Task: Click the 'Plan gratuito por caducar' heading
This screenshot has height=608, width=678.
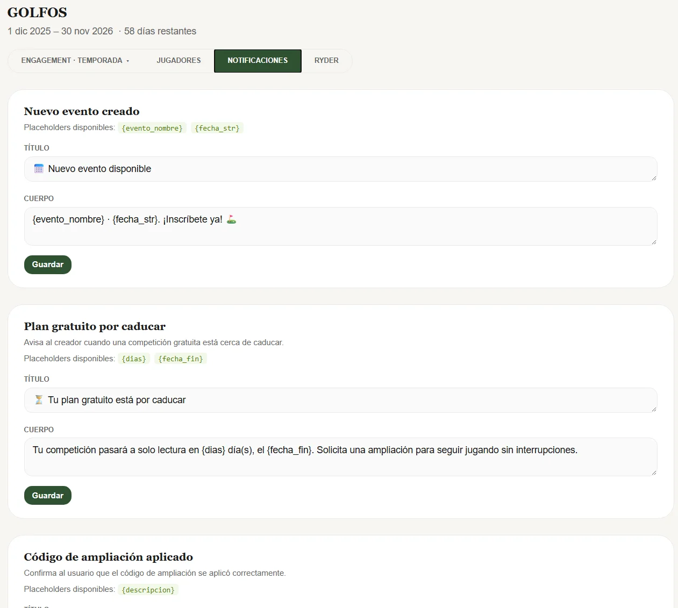Action: pyautogui.click(x=95, y=326)
